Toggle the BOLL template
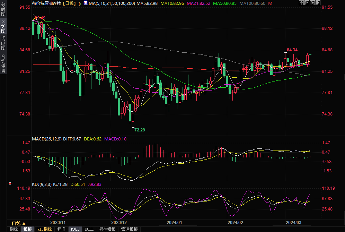Image resolution: width=345 pixels, height=232 pixels. 89,229
